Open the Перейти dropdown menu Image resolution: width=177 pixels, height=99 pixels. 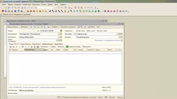[x=55, y=27]
